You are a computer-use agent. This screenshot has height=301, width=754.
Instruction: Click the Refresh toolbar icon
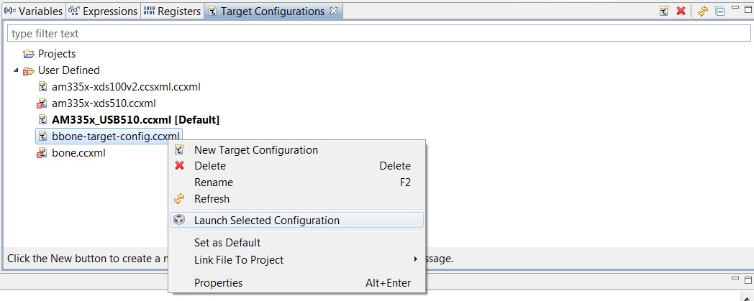[x=703, y=11]
